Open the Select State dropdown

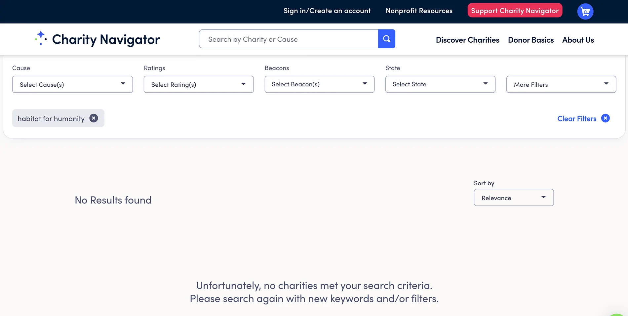click(440, 84)
